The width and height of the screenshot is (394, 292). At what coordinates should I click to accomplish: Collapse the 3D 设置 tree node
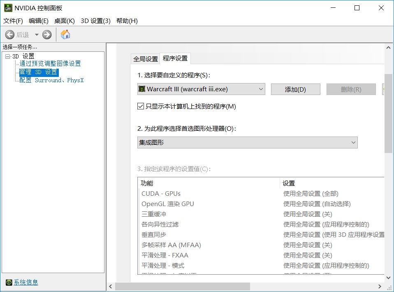pos(7,56)
